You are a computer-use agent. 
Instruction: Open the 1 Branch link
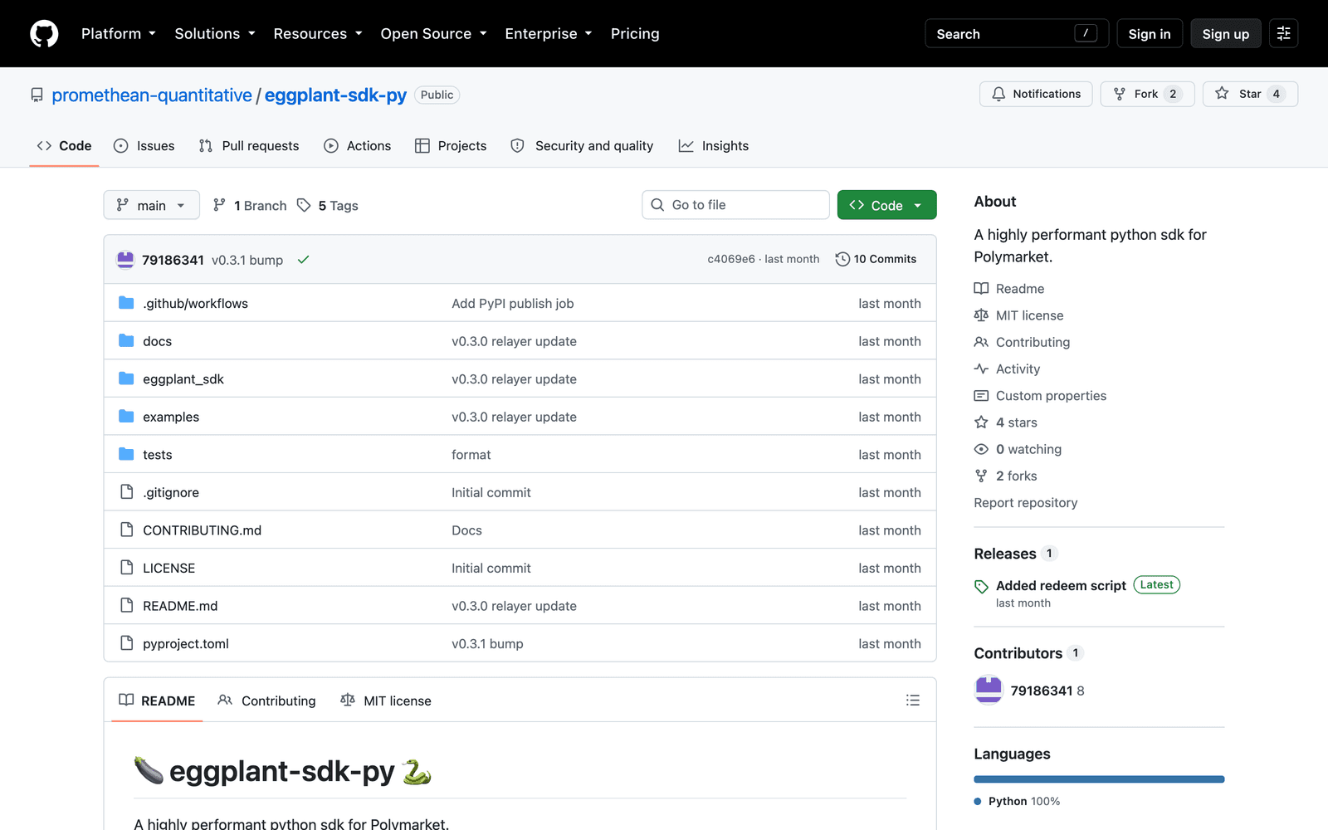click(x=250, y=205)
